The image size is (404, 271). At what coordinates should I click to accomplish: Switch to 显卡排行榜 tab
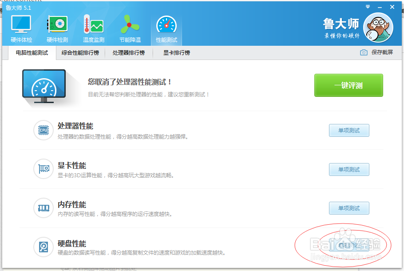(x=177, y=53)
